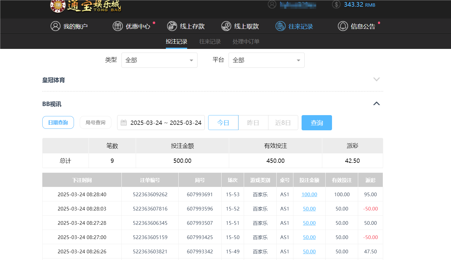
Task: Open 我的账户 account icon
Action: [55, 26]
